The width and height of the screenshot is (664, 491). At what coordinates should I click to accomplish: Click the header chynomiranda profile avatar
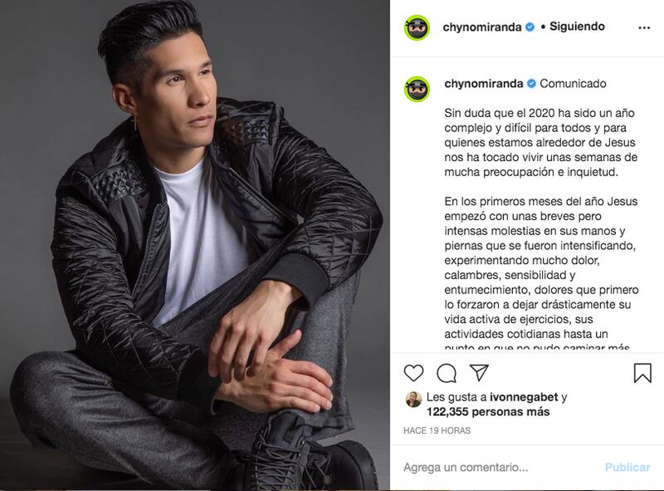[x=417, y=27]
